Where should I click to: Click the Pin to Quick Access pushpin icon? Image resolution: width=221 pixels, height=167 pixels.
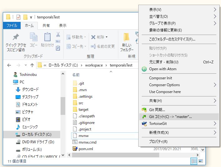click(x=16, y=37)
